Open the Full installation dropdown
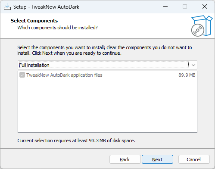This screenshot has height=169, width=215. pos(107,65)
